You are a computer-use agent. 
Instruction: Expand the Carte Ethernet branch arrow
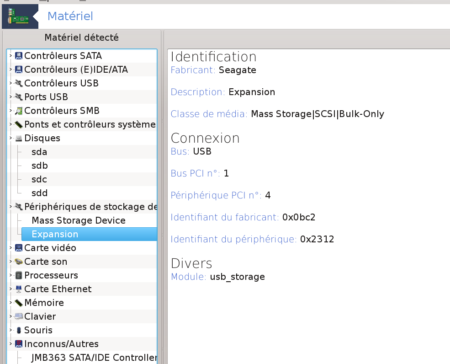[x=11, y=289]
